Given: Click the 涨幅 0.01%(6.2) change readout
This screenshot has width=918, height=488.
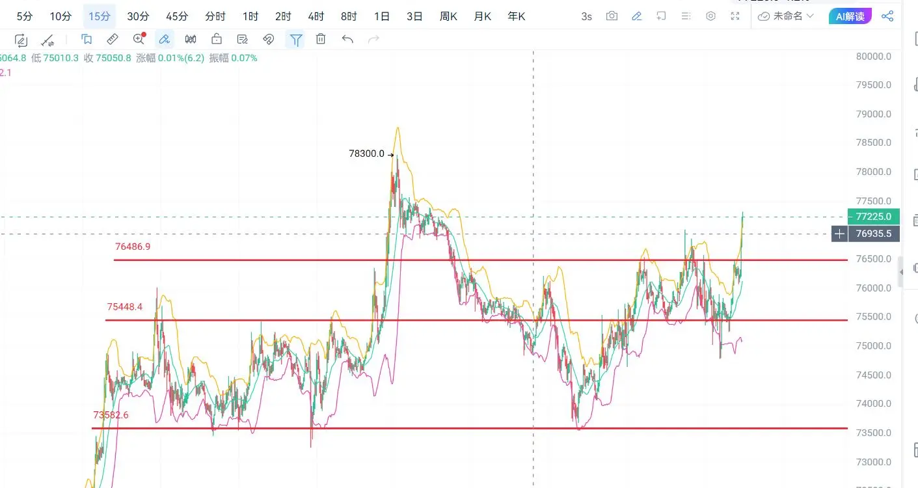Looking at the screenshot, I should 170,58.
